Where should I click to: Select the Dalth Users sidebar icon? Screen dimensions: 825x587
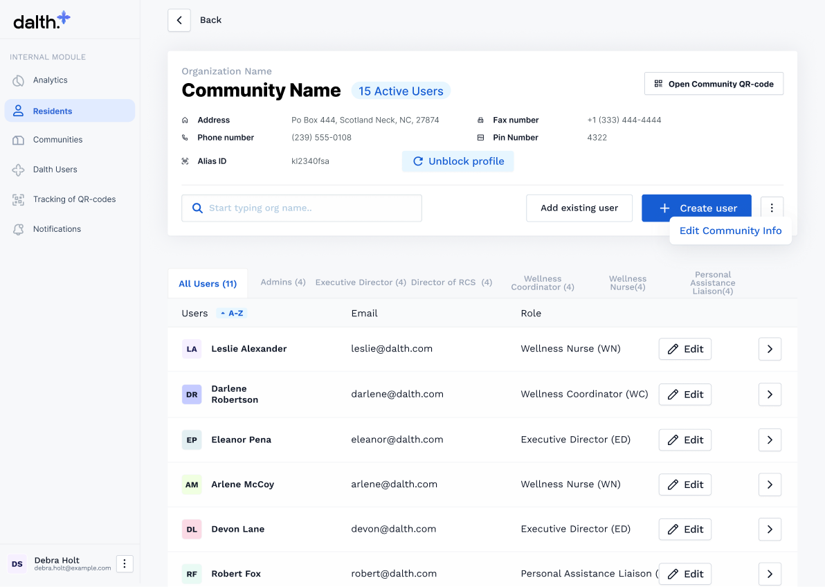[19, 170]
